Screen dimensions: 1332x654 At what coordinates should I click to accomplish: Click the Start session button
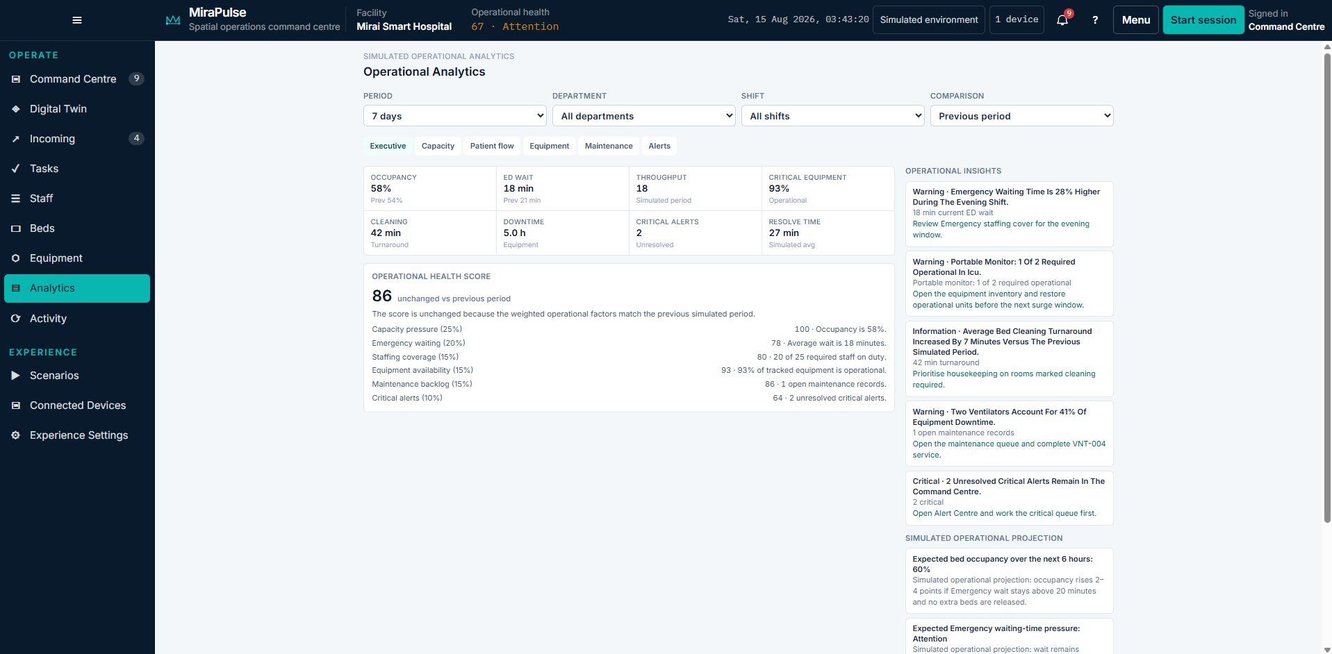point(1203,20)
